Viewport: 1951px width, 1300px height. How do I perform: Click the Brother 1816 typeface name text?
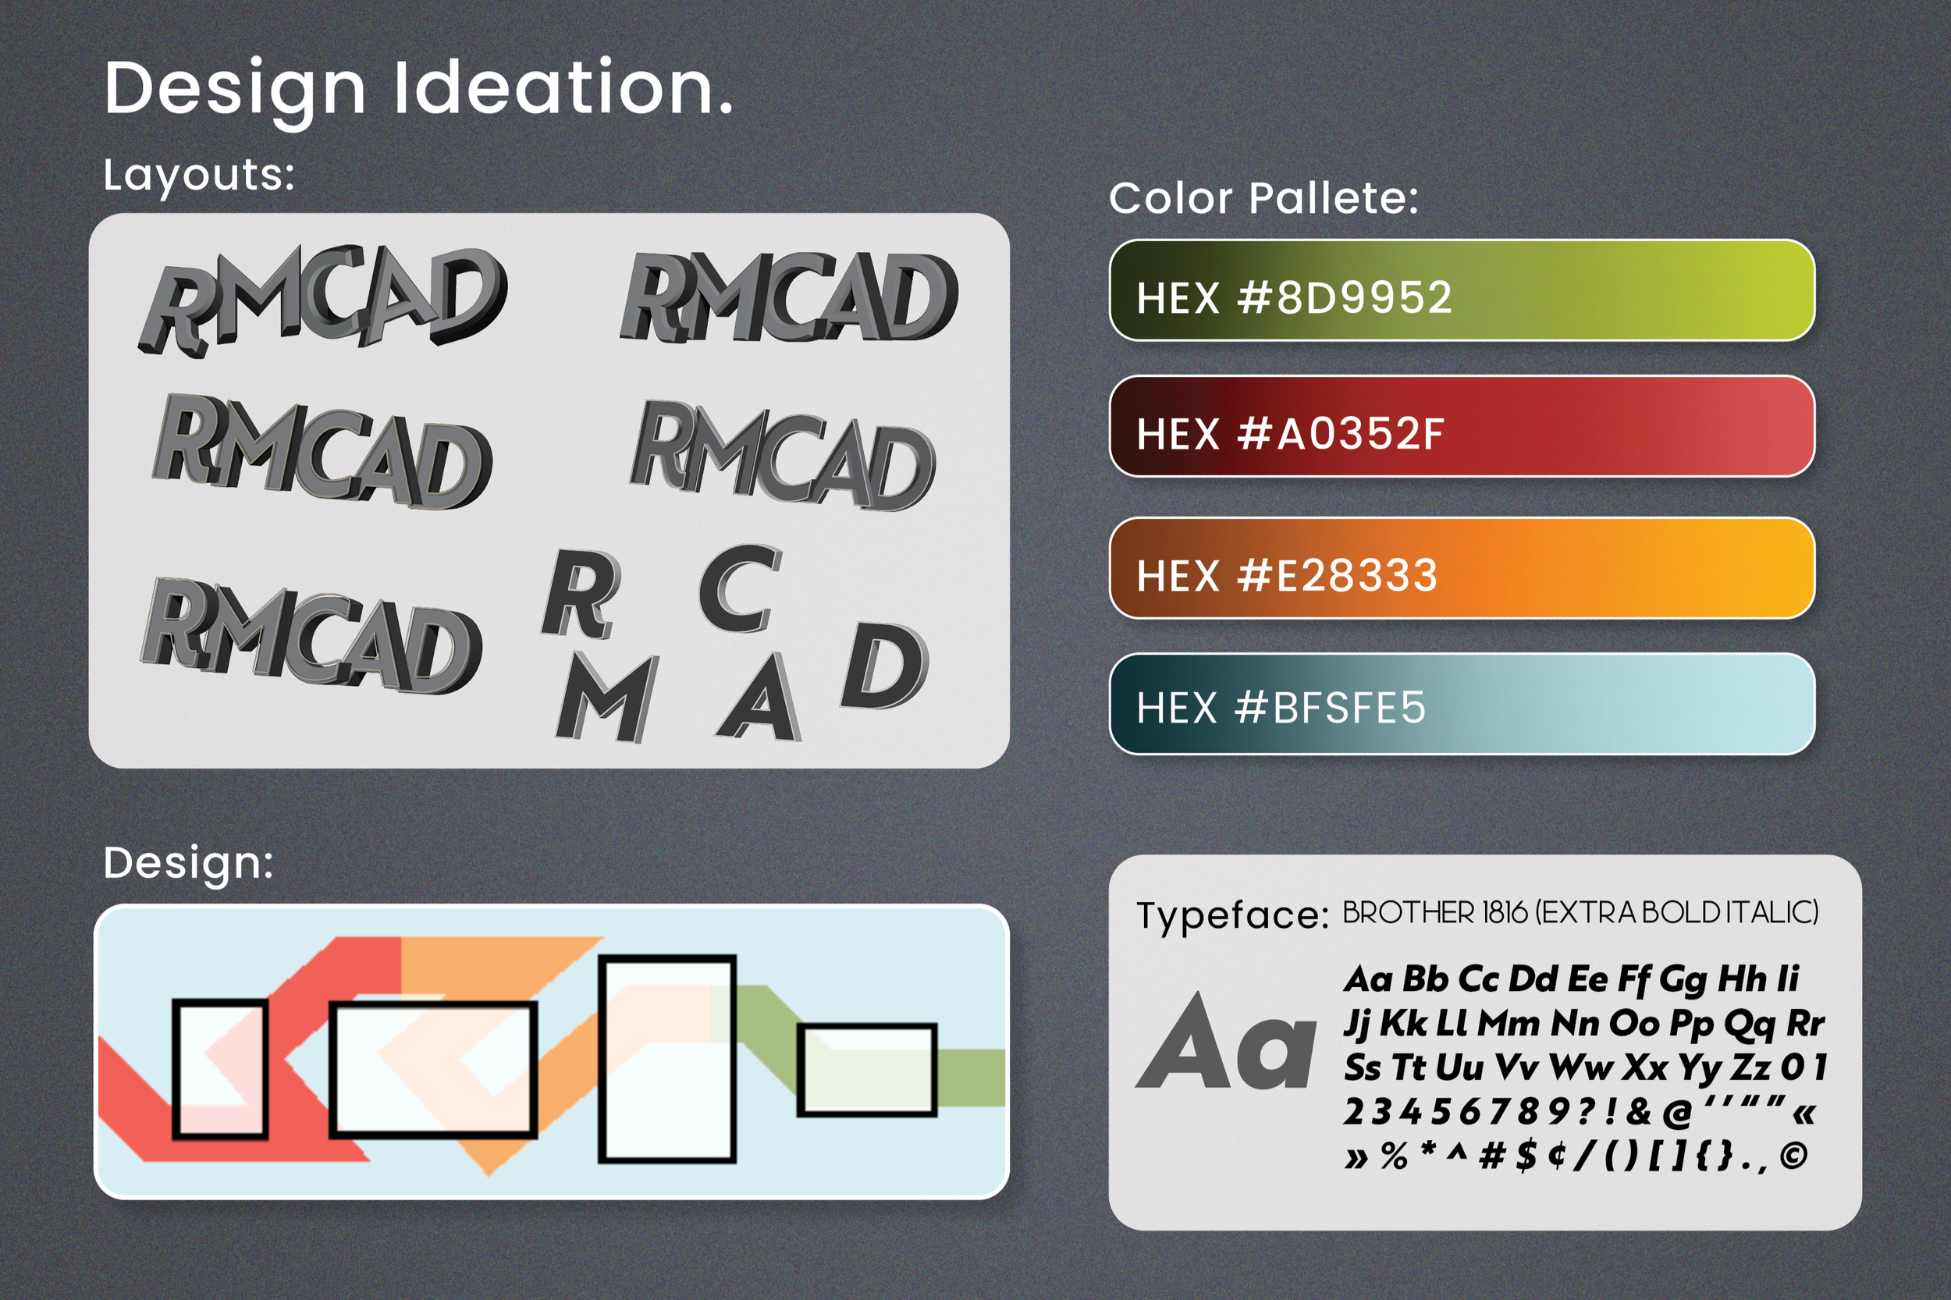coord(1580,912)
